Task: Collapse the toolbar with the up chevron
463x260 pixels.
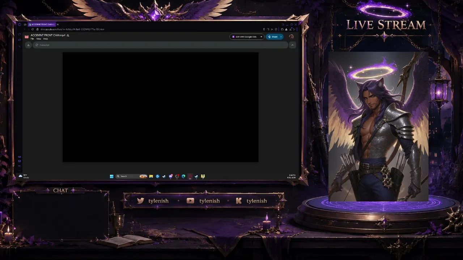Action: pyautogui.click(x=293, y=45)
